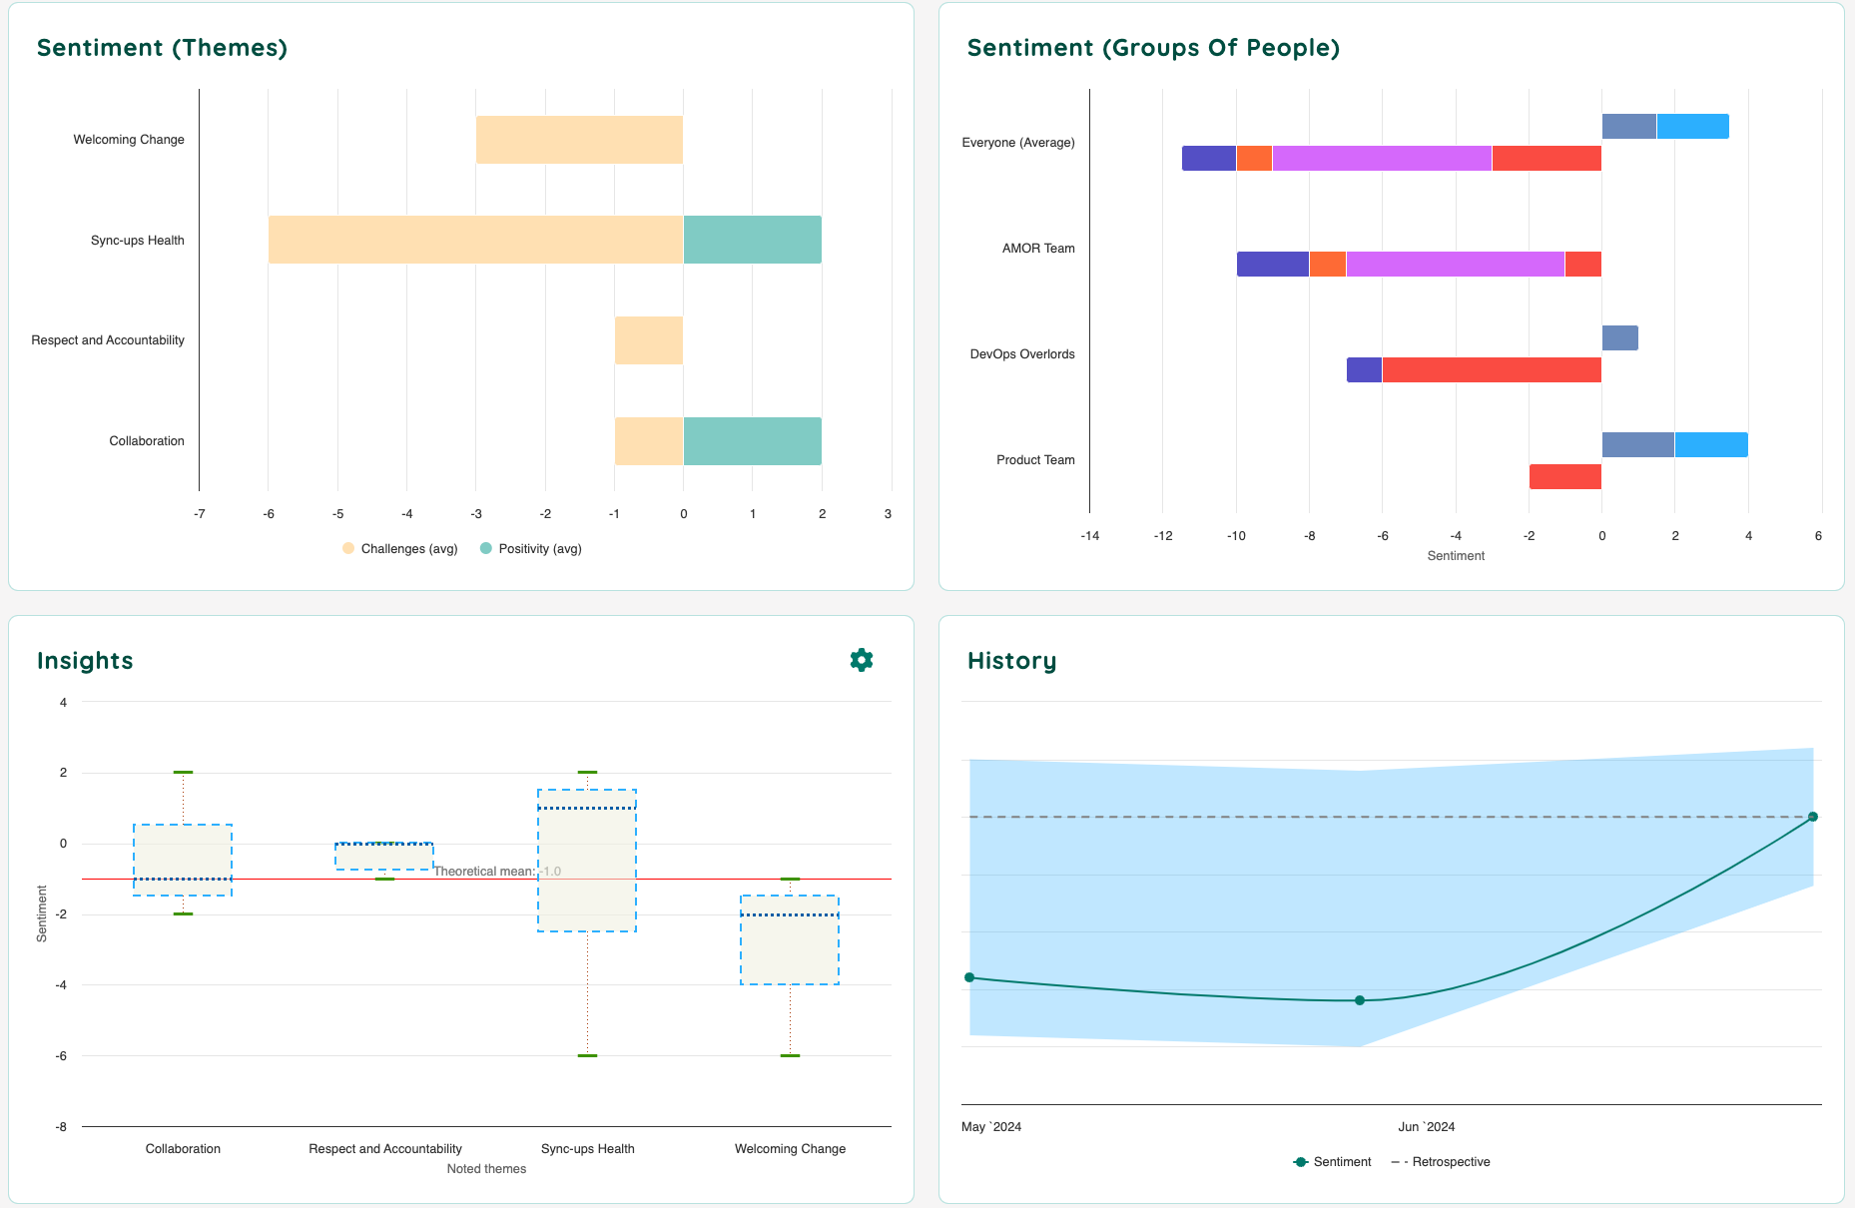This screenshot has height=1208, width=1855.
Task: Click the Respect and Accountability box plot
Action: (x=384, y=857)
